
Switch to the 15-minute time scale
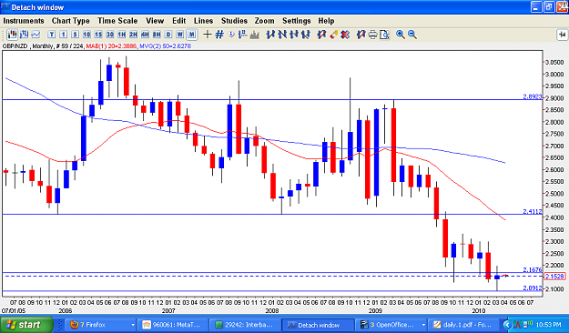(98, 35)
